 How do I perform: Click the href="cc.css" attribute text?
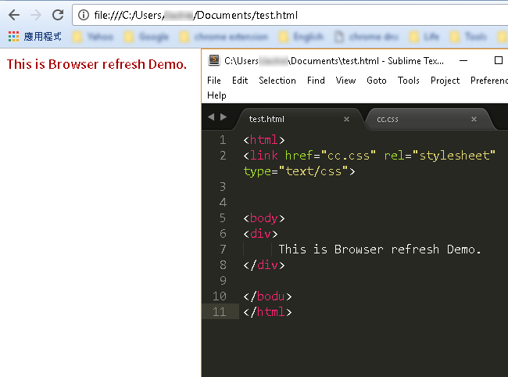(x=331, y=156)
